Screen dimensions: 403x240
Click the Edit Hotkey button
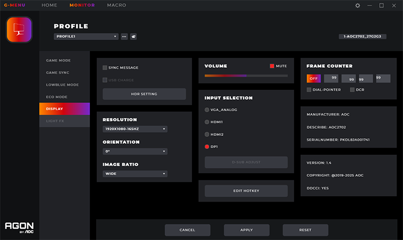(246, 191)
